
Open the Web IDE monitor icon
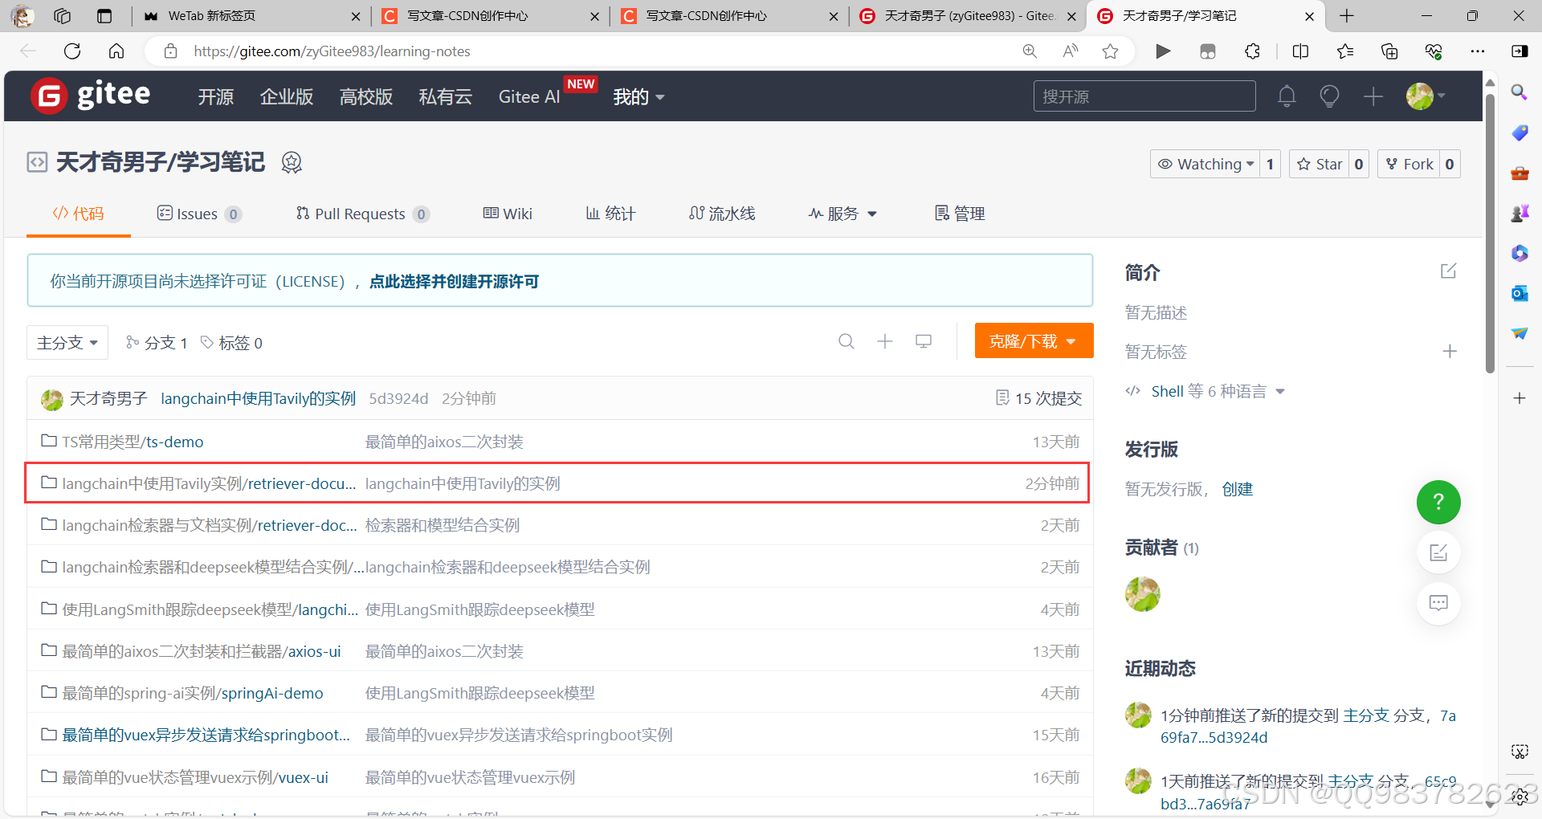coord(923,341)
